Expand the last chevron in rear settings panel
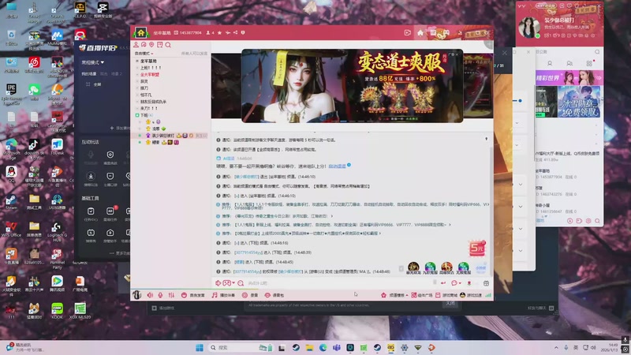 click(521, 251)
